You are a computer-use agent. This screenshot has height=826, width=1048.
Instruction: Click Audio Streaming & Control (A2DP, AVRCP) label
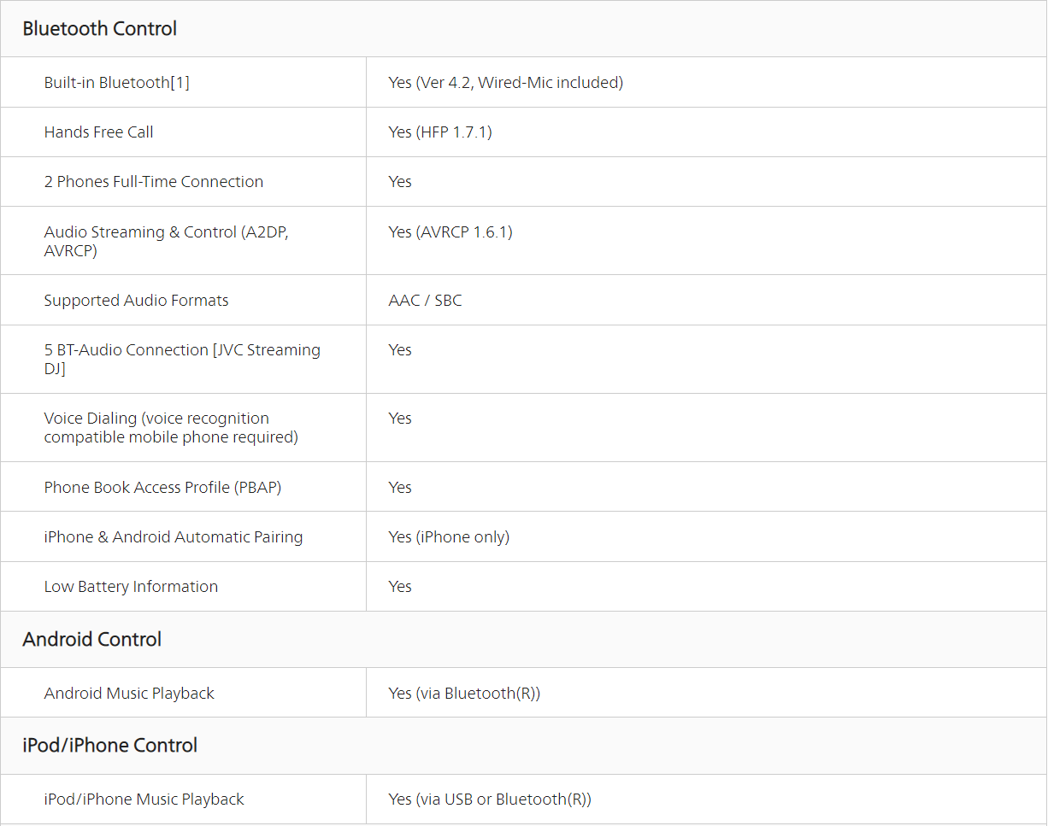(x=167, y=241)
